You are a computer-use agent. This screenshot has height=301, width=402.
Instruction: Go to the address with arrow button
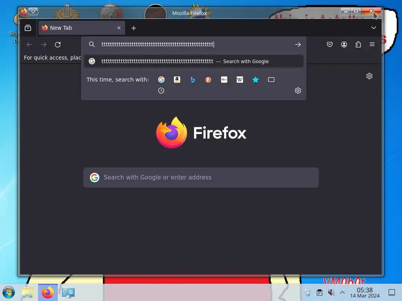coord(298,45)
